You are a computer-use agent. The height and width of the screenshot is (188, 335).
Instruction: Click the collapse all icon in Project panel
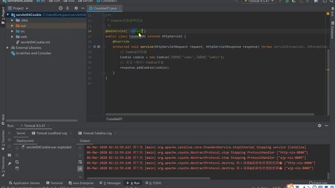coord(68,8)
